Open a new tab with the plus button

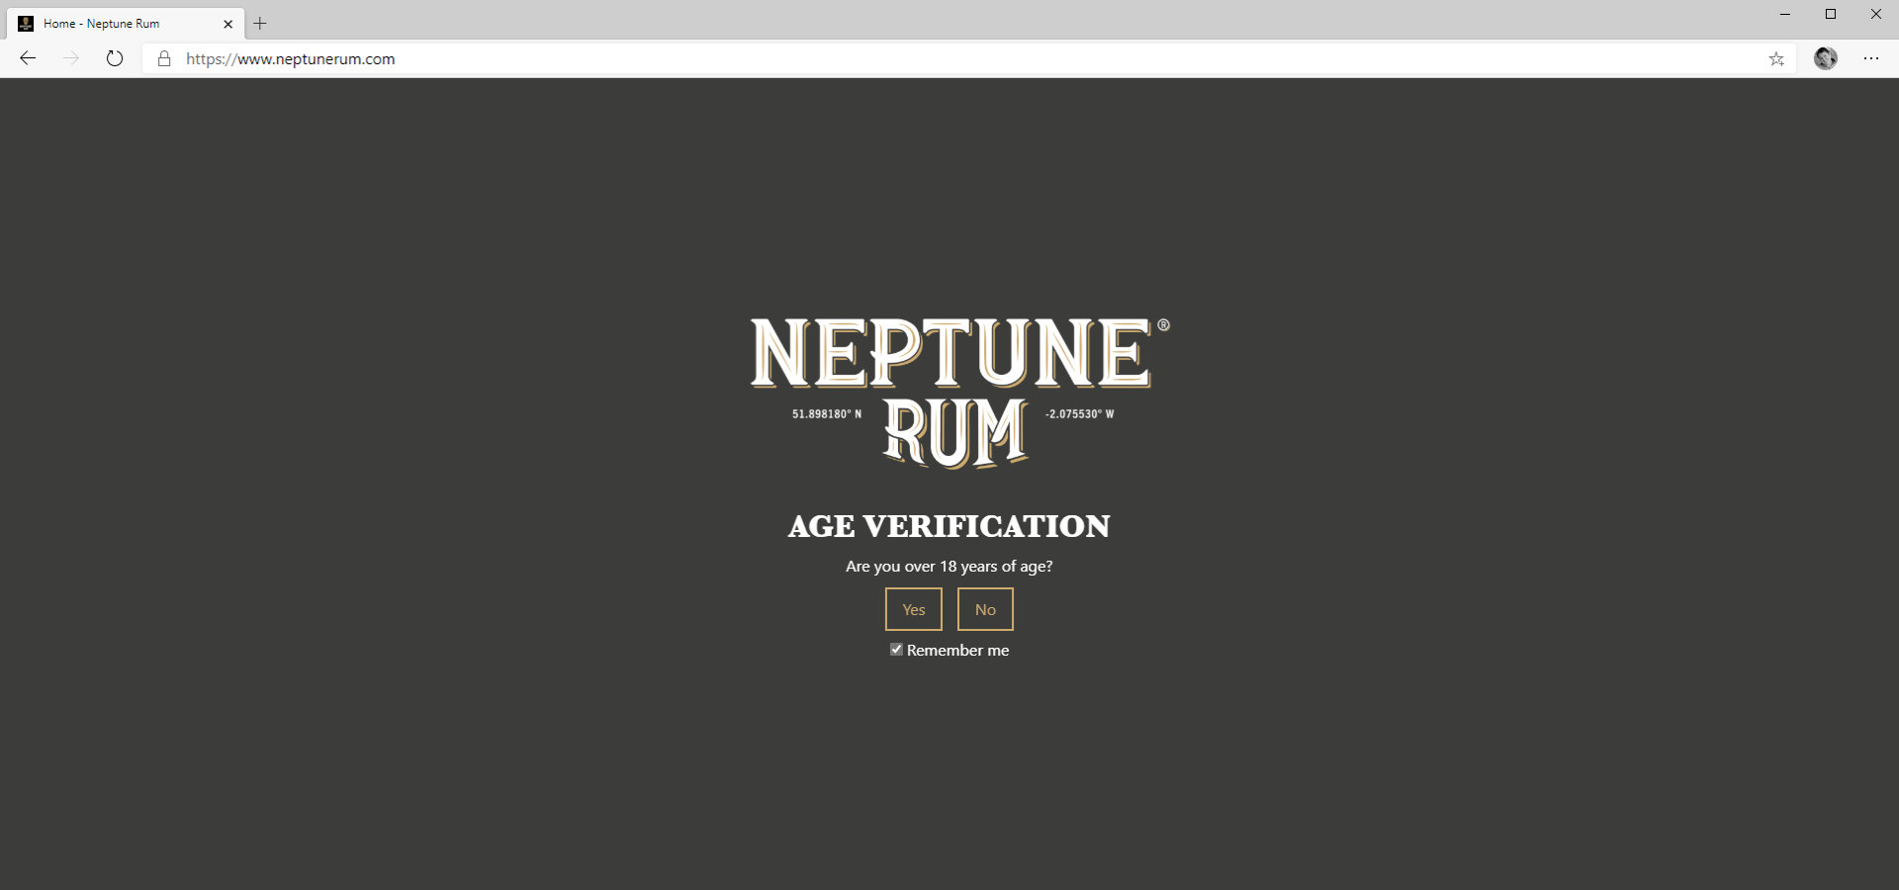[260, 24]
